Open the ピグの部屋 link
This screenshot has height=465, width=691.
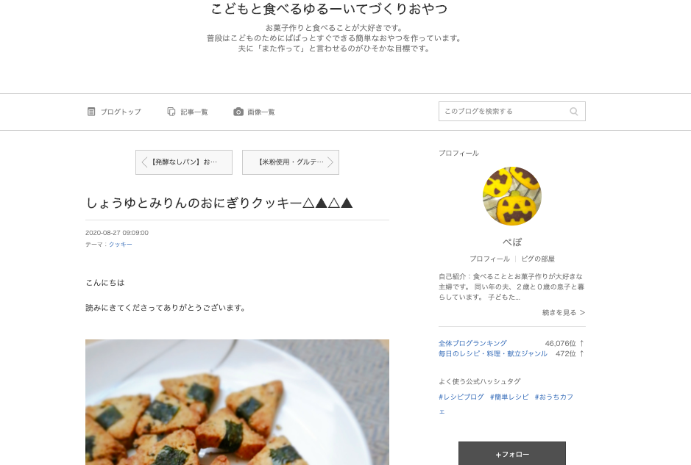(538, 259)
